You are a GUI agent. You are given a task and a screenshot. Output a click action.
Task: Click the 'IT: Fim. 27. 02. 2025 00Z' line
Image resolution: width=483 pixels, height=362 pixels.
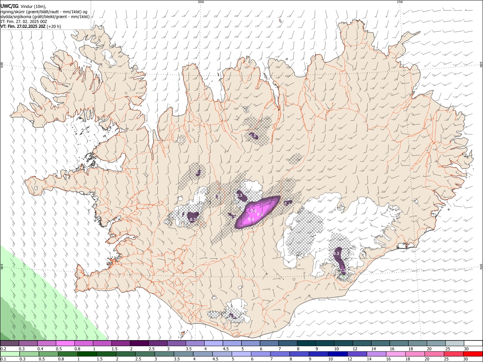[24, 21]
